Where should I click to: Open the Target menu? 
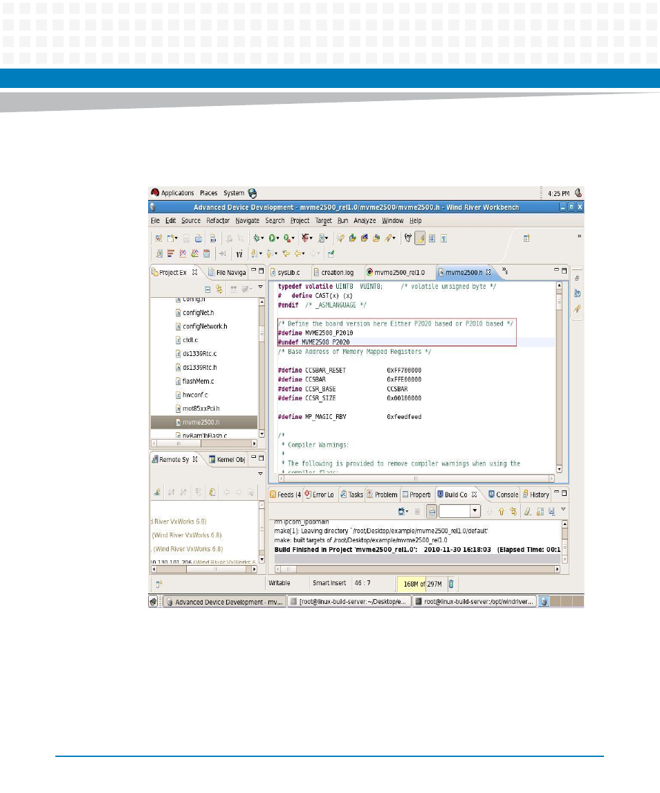[324, 220]
